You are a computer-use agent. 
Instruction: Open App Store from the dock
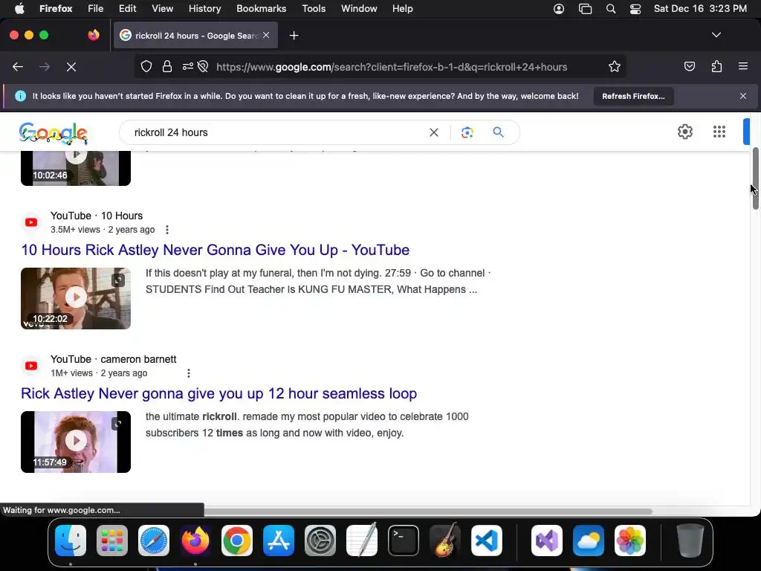pos(279,541)
